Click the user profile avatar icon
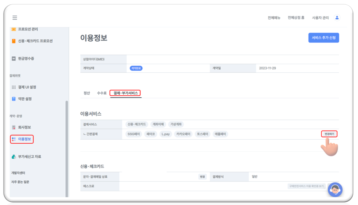358x205 pixels. 337,18
